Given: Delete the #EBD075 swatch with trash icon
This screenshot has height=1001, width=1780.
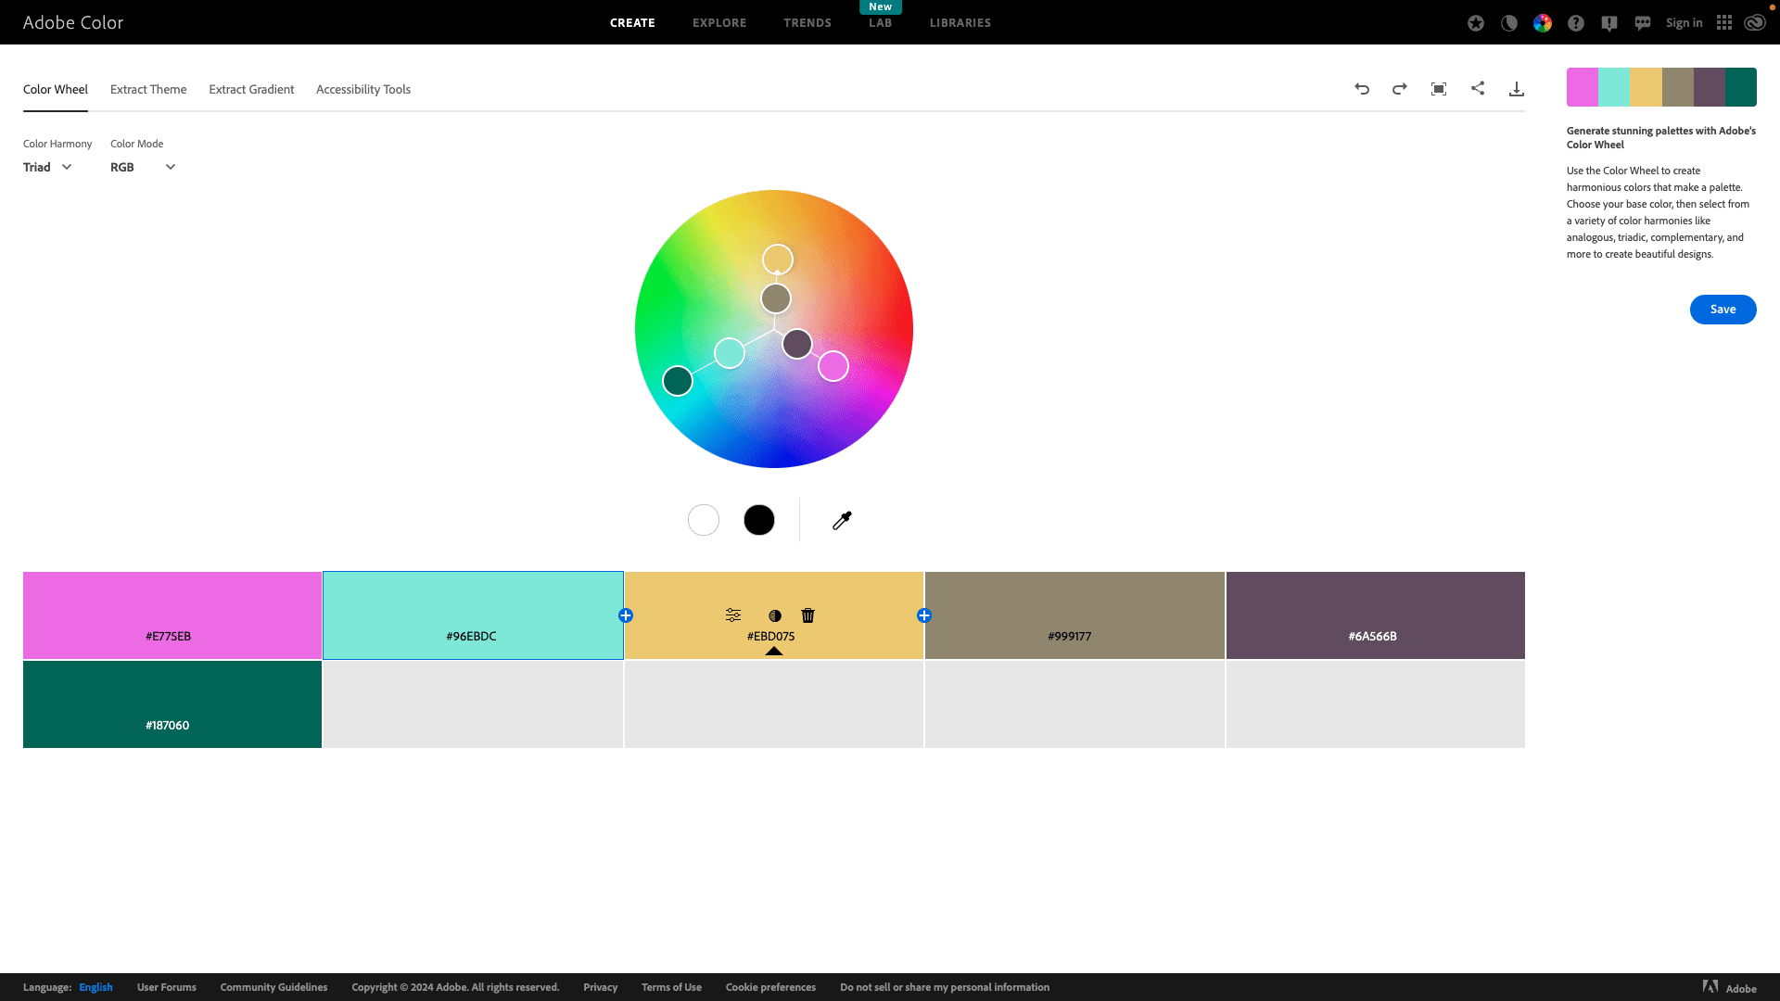Looking at the screenshot, I should coord(808,615).
